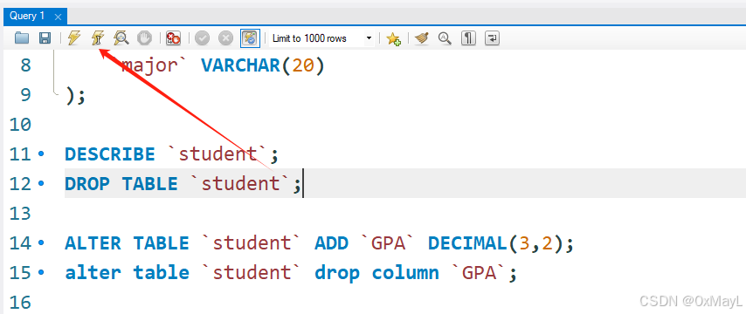The width and height of the screenshot is (746, 314).
Task: Select the Query 1 tab
Action: (27, 17)
